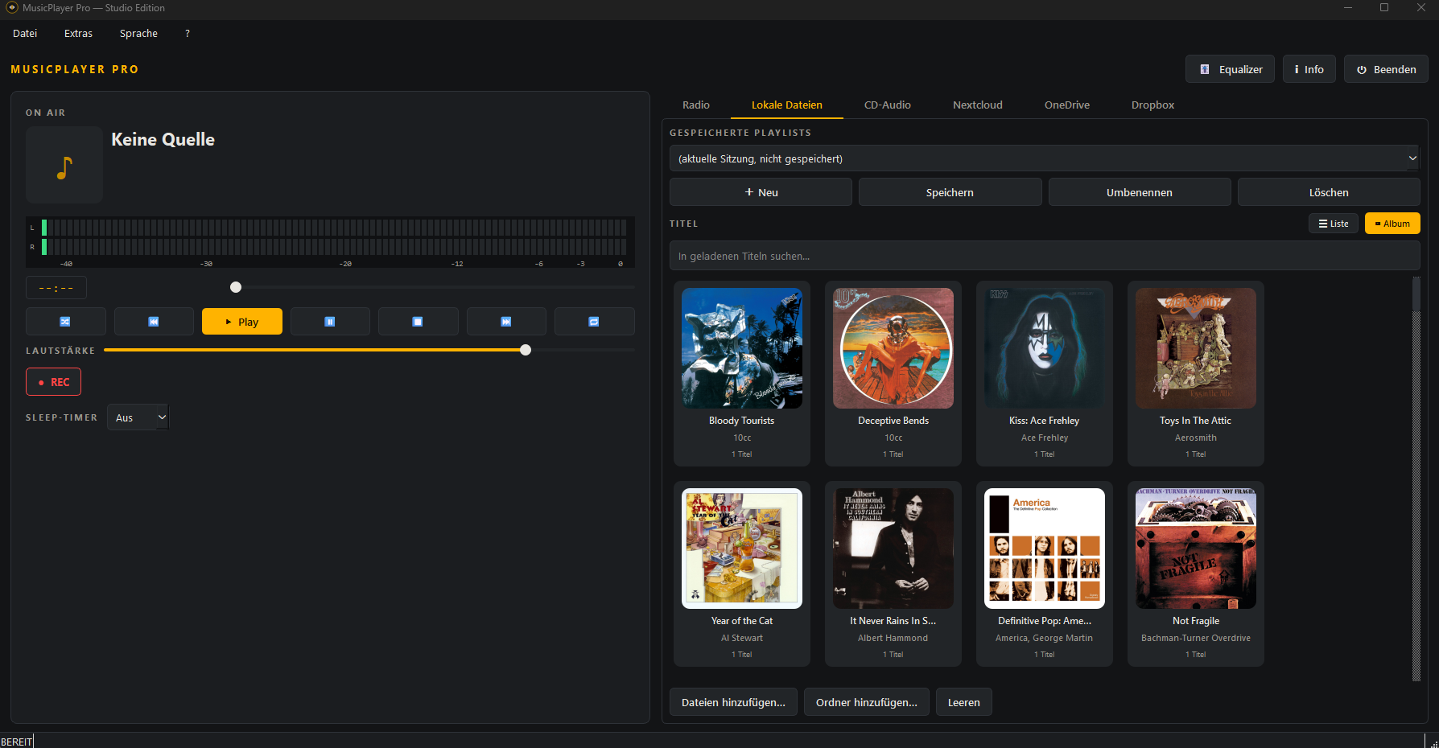The height and width of the screenshot is (748, 1439).
Task: Click the L/R level meter display
Action: 330,242
